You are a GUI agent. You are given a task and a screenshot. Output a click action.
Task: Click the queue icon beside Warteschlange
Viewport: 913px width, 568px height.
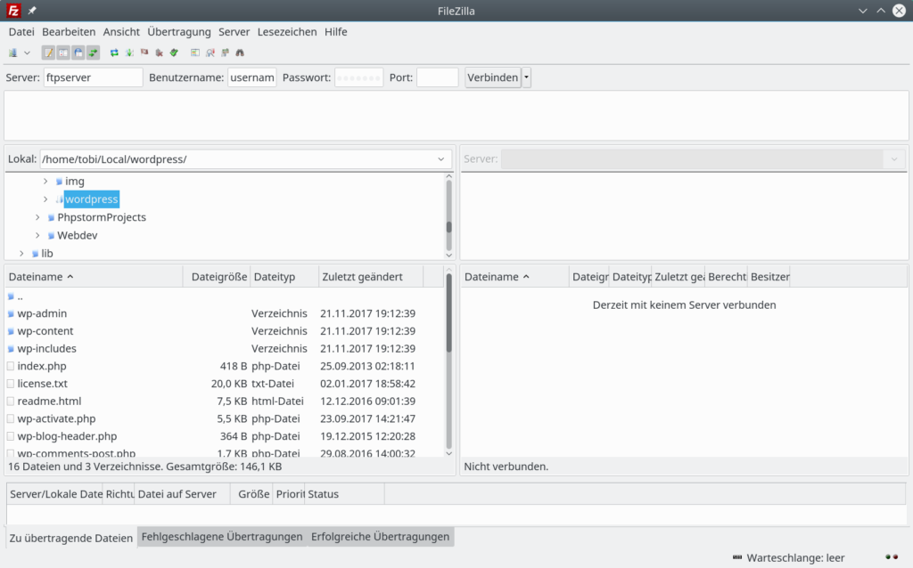pos(737,557)
